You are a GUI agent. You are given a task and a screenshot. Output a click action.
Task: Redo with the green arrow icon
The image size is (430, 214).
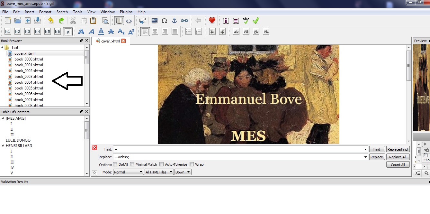[61, 21]
